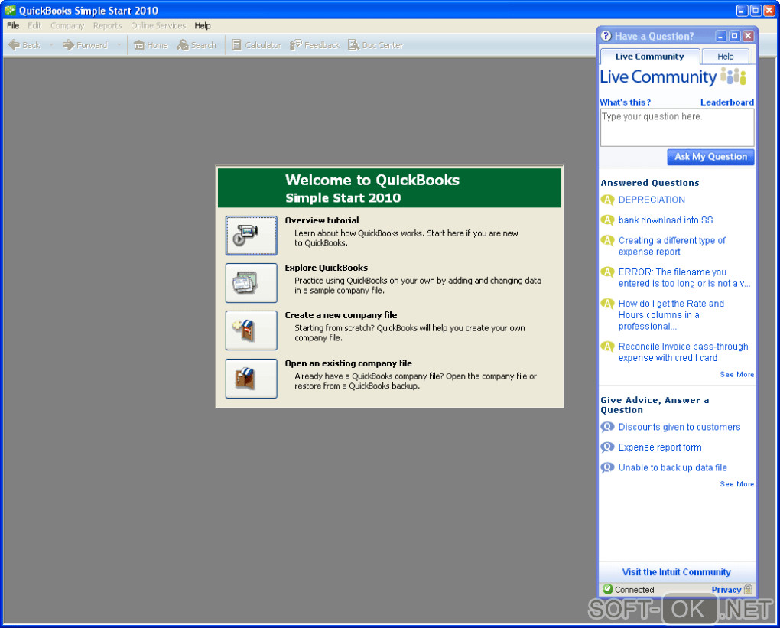780x628 pixels.
Task: Click the Create a new company file icon
Action: pos(252,330)
